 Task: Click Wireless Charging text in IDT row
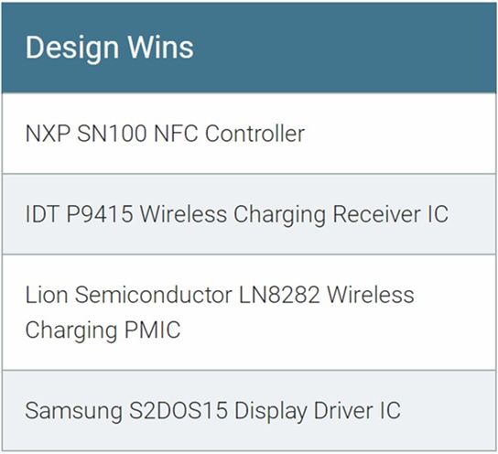click(233, 214)
